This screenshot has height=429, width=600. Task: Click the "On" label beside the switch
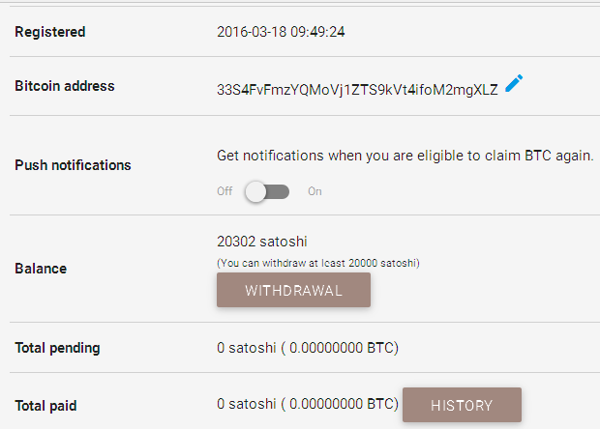(315, 191)
